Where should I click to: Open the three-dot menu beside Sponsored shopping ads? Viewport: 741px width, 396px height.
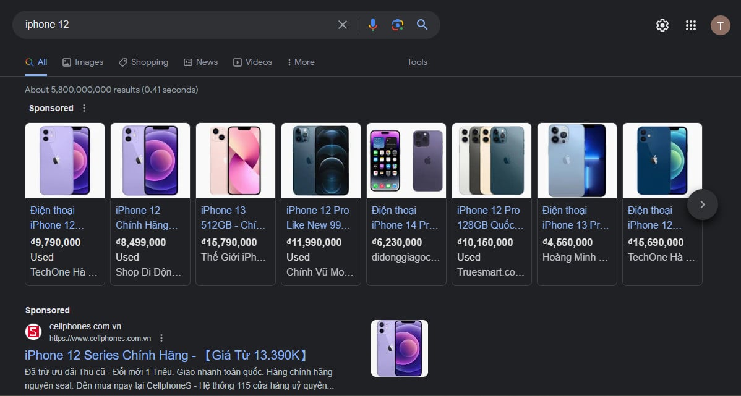[x=84, y=108]
